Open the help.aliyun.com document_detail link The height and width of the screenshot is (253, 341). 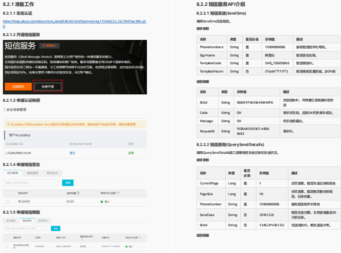point(74,23)
